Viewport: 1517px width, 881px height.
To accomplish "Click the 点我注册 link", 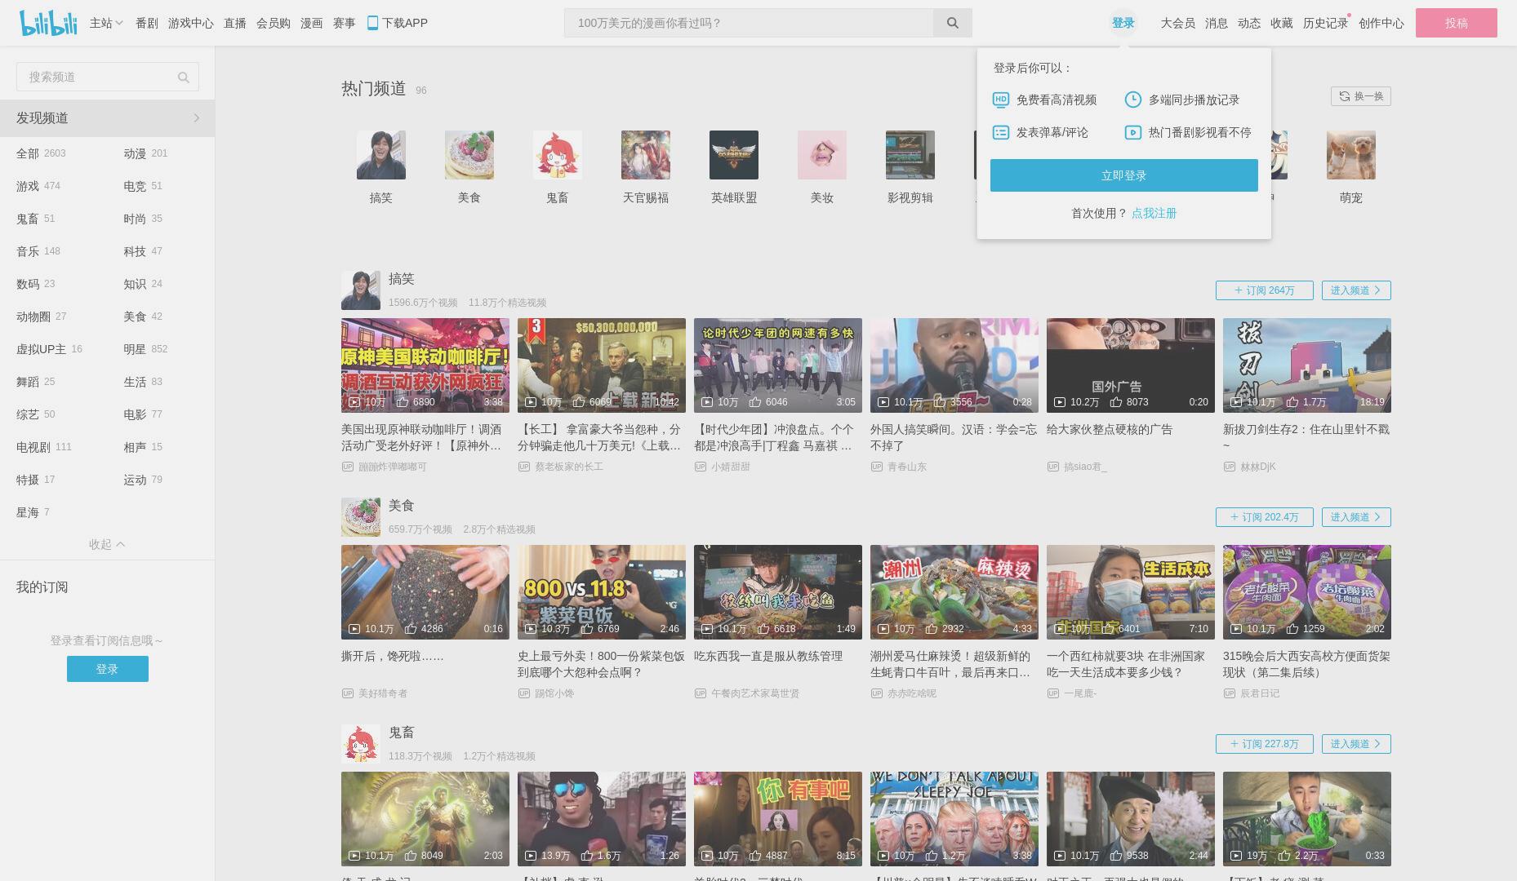I will coord(1154,213).
